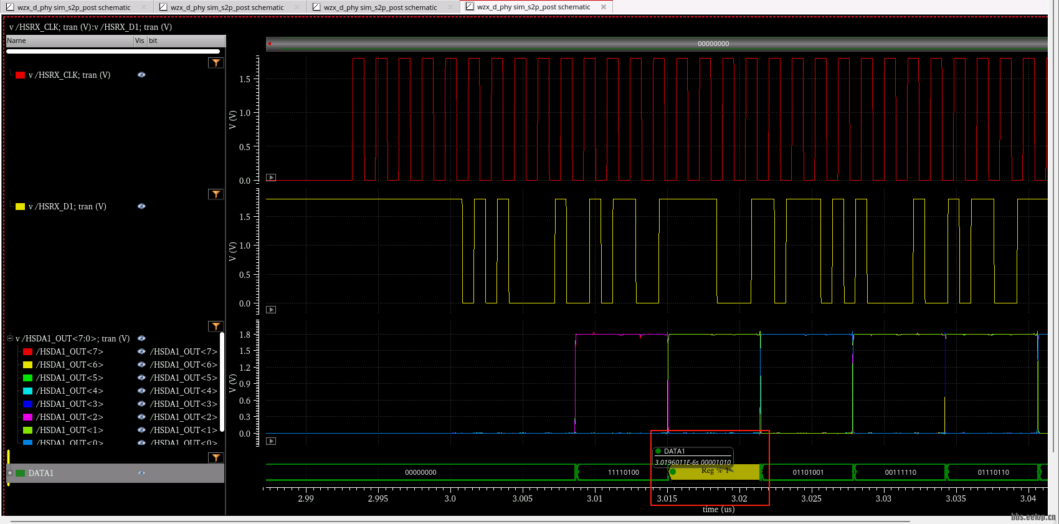Click the green DATA1 marker dot
This screenshot has width=1059, height=524.
[673, 472]
